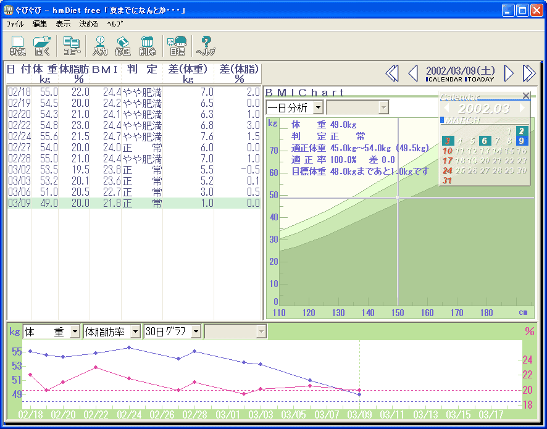Open the 体脂肪率 graph series dropdown
547x429 pixels.
point(135,331)
